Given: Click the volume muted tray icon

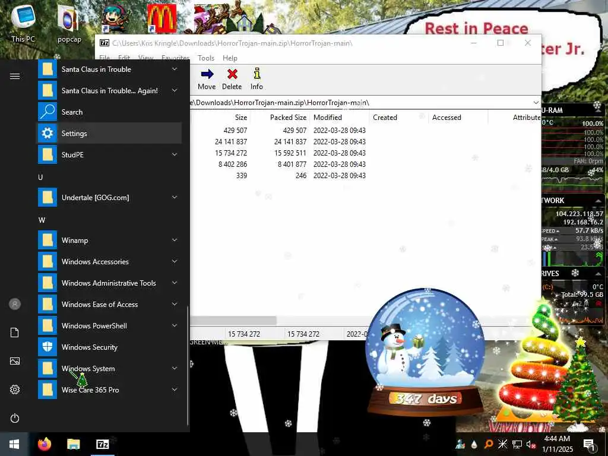Looking at the screenshot, I should tap(531, 444).
